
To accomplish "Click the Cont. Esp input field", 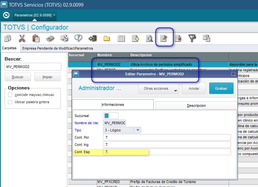I will [167, 152].
